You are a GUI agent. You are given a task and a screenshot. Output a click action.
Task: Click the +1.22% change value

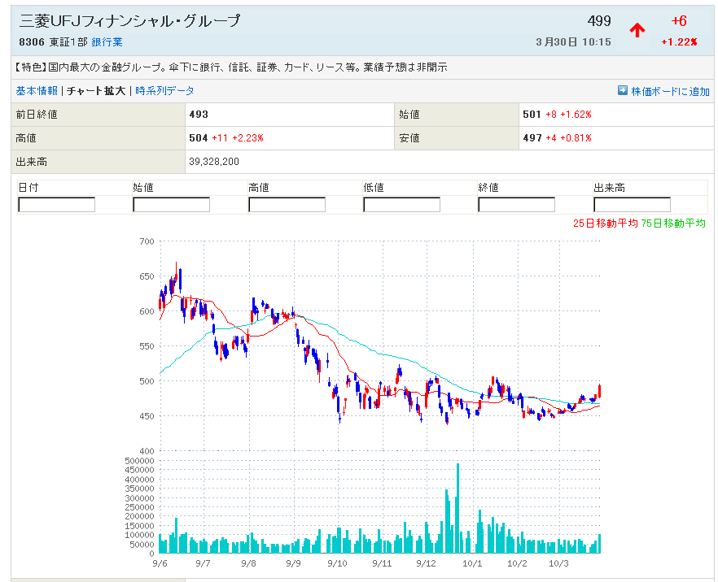click(679, 42)
